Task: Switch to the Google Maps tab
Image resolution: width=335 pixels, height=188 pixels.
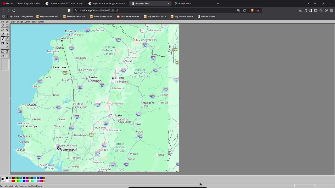Action: point(193,3)
